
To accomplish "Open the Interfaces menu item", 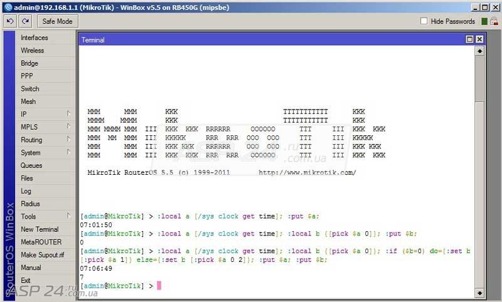I will click(45, 38).
